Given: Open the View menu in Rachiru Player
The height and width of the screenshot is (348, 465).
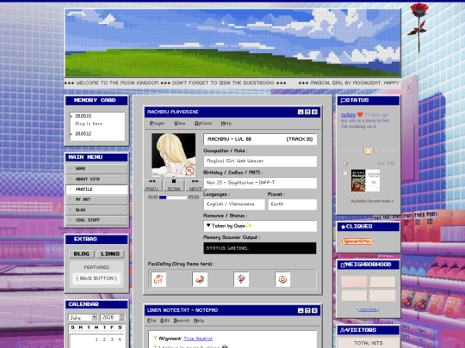Looking at the screenshot, I should click(x=179, y=123).
